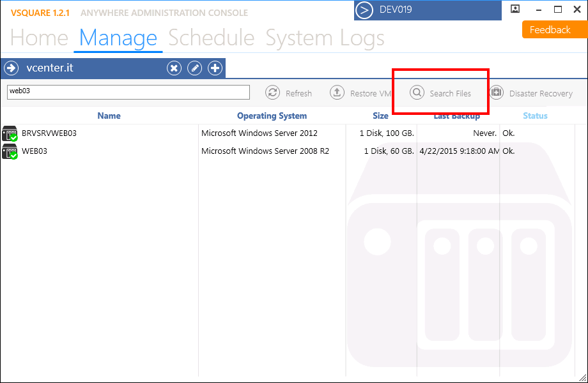Open the System Logs tab

[x=325, y=38]
